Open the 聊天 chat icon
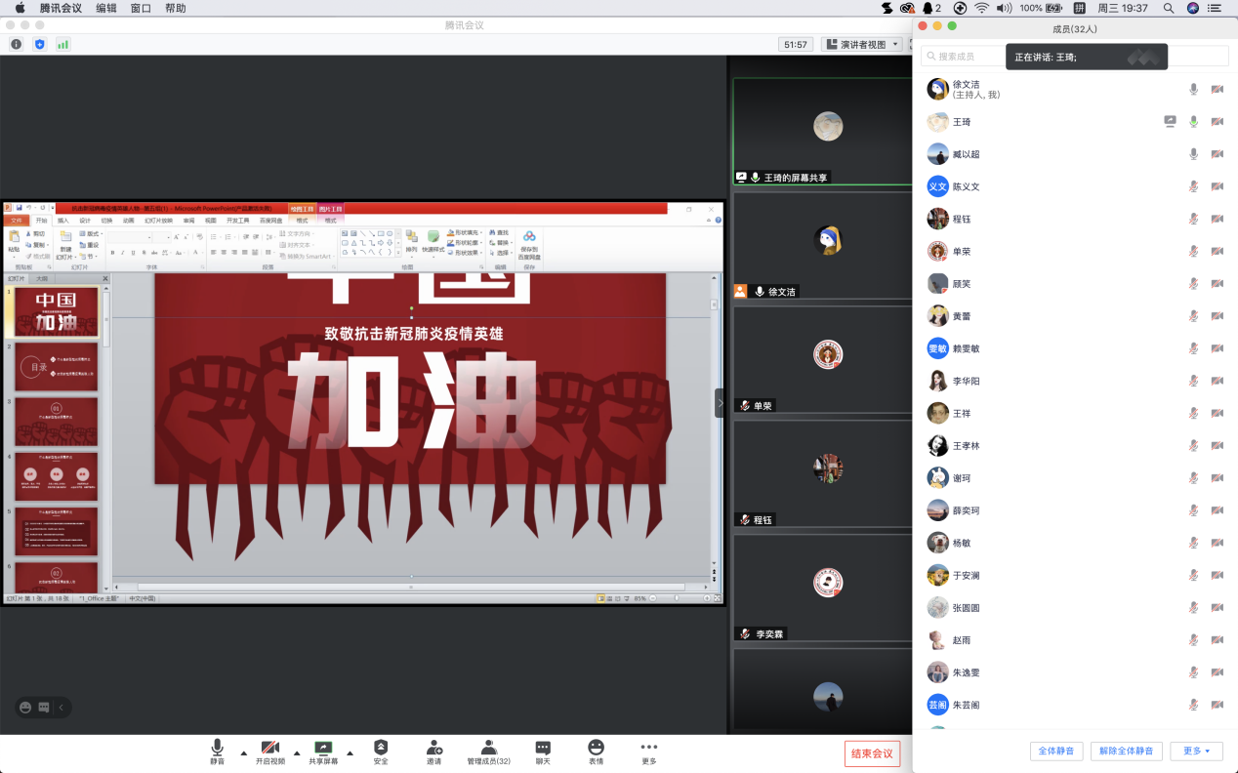 [x=543, y=748]
